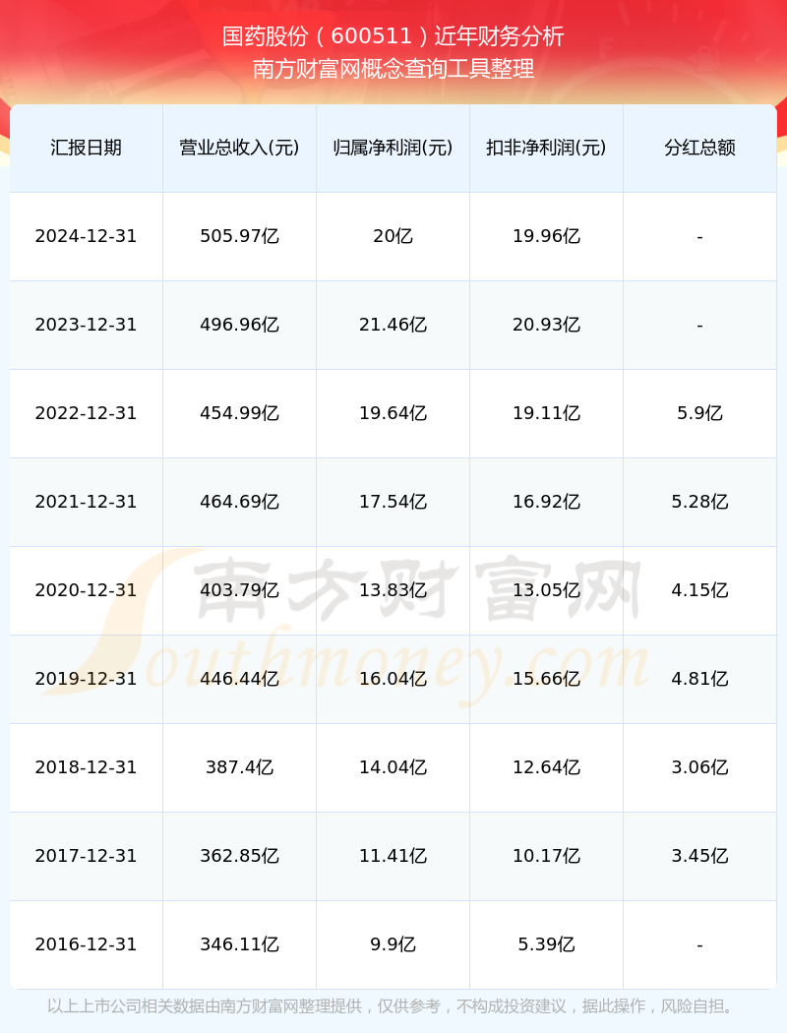This screenshot has height=1033, width=787.
Task: Click the value 20.93亿
Action: 547,325
